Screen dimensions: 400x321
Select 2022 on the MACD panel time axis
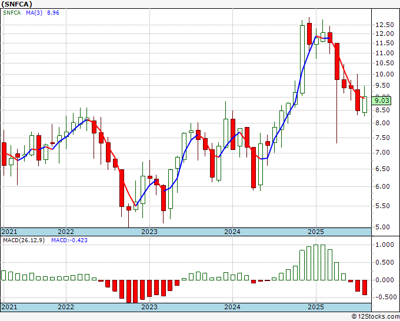[x=66, y=307]
